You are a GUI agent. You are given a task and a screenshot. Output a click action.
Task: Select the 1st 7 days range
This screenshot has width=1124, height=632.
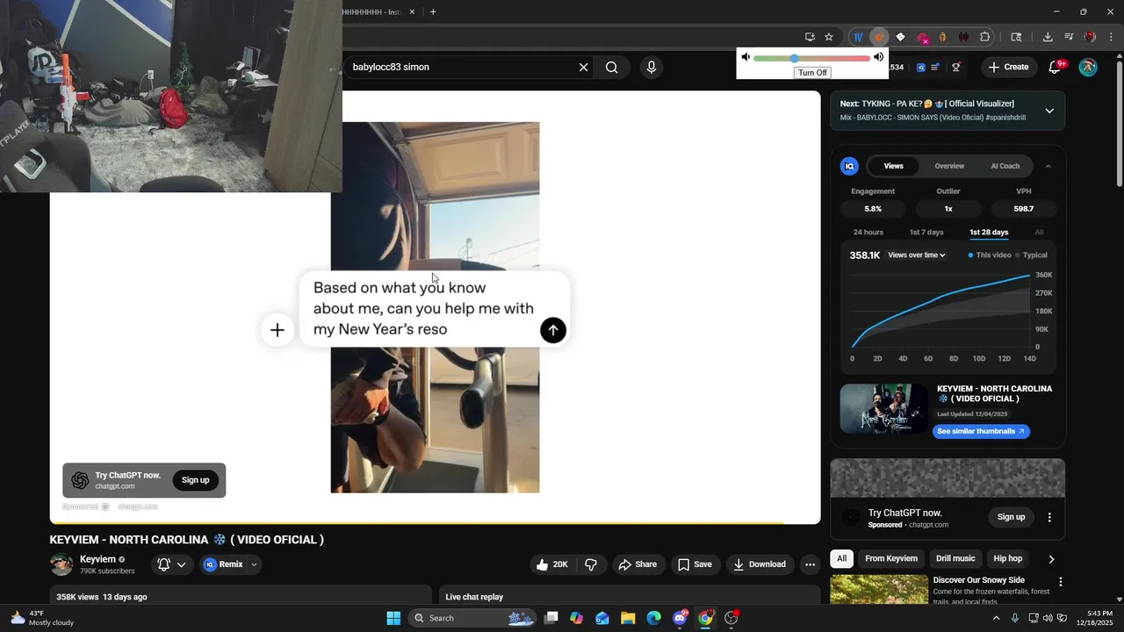[x=926, y=233]
